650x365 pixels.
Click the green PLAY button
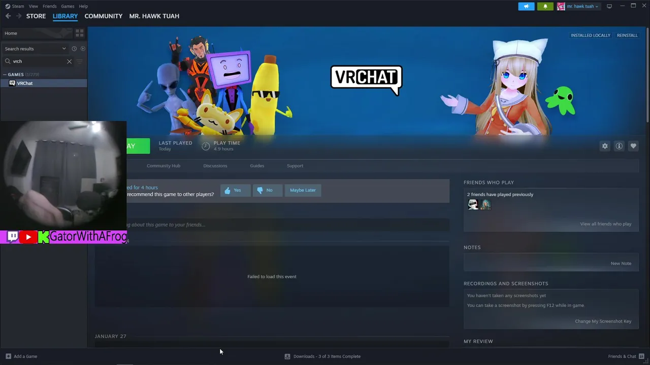(x=138, y=146)
